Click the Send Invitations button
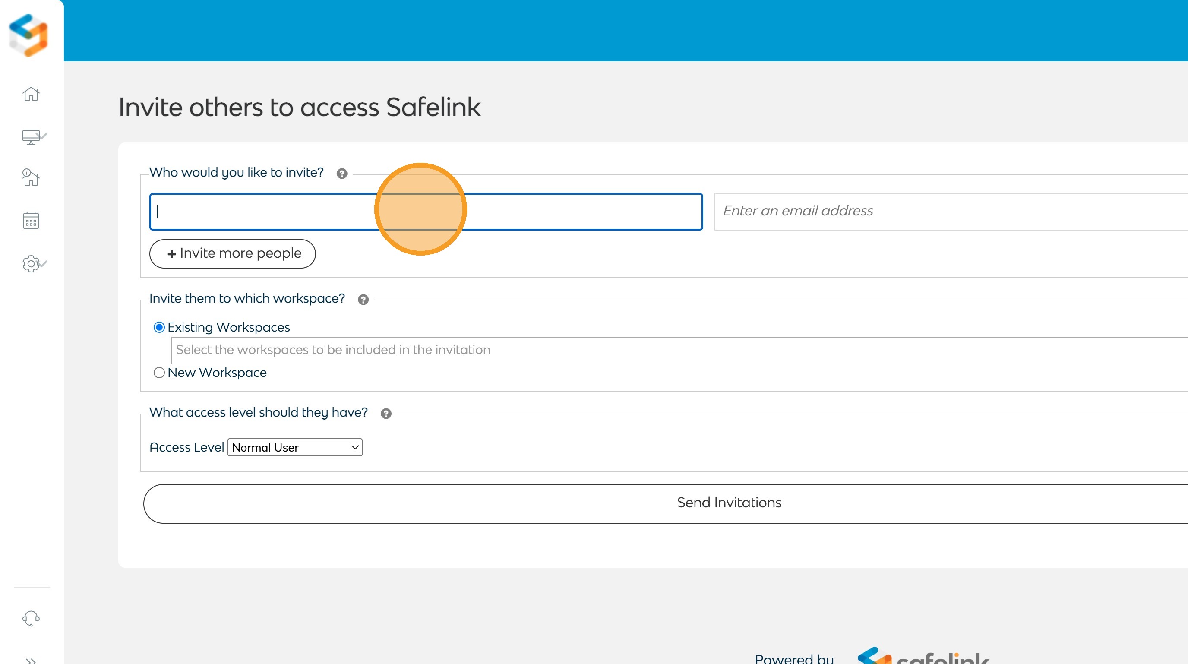The width and height of the screenshot is (1188, 664). pyautogui.click(x=729, y=503)
